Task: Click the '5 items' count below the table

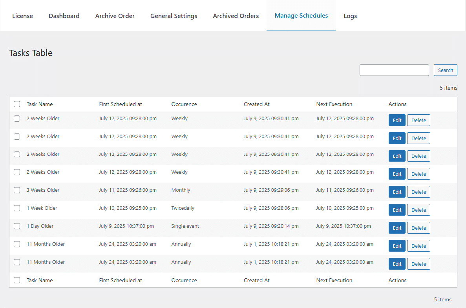Action: (x=443, y=300)
